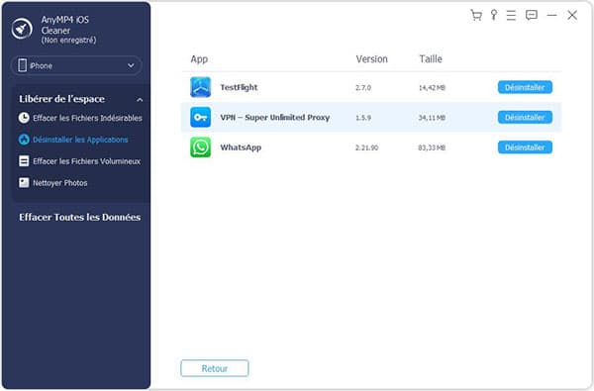Click VPN version 1.5.9
The image size is (594, 391).
[363, 118]
